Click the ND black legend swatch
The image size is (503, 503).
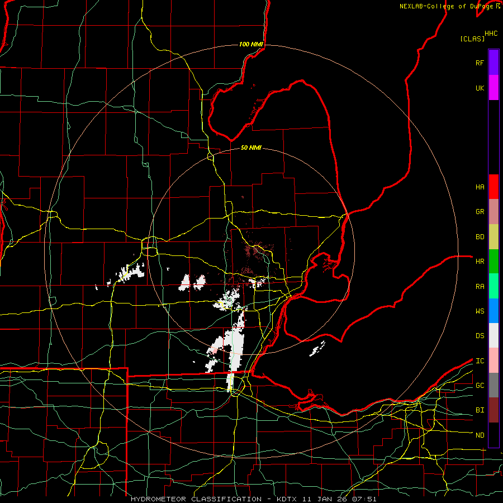tap(493, 435)
